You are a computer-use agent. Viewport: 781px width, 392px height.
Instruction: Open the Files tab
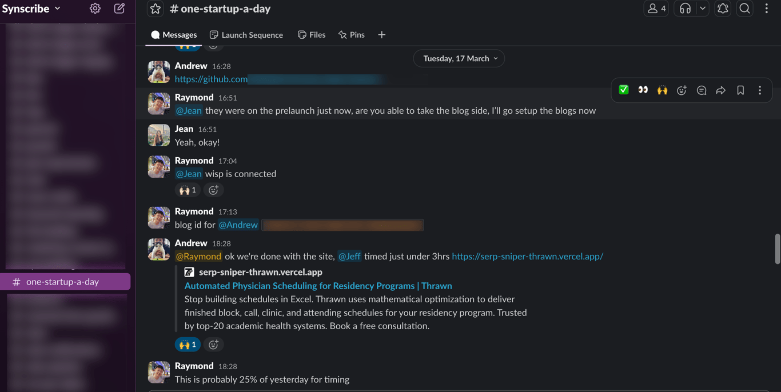pos(312,35)
